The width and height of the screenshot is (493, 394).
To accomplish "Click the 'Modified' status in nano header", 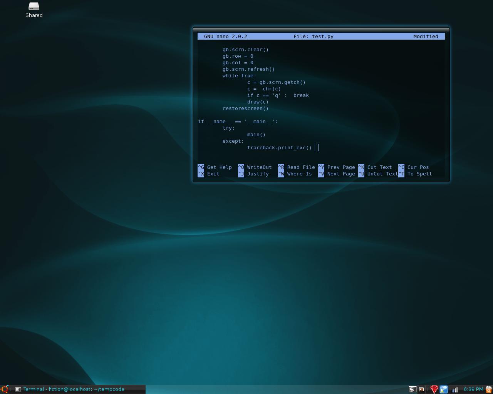I will [426, 36].
